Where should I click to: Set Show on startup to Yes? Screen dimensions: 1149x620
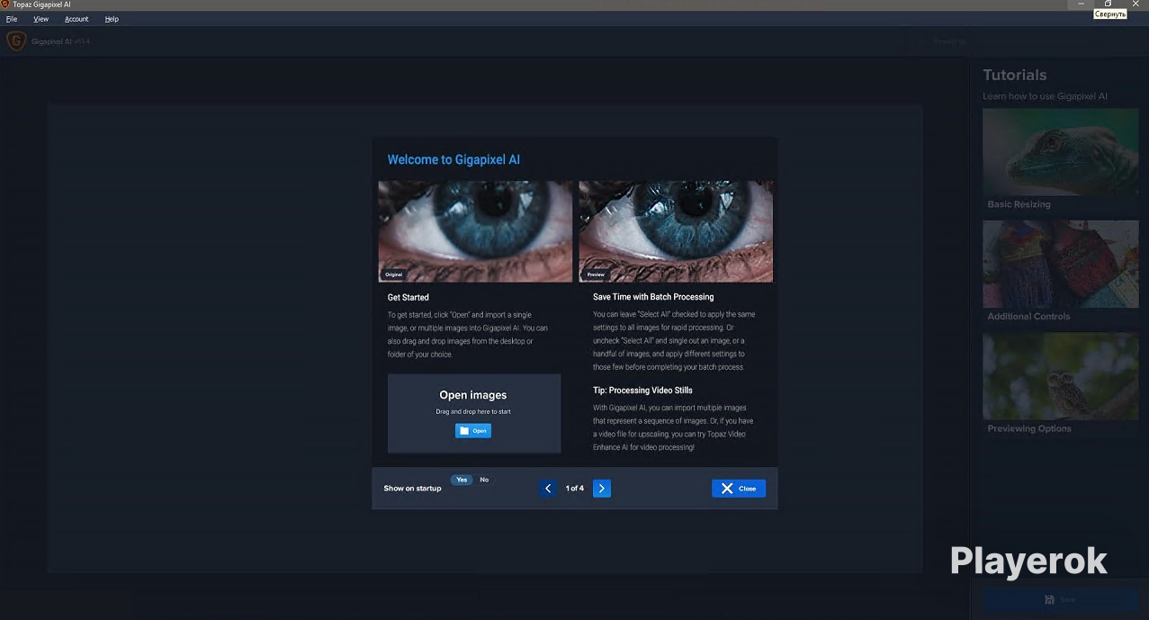pos(462,480)
